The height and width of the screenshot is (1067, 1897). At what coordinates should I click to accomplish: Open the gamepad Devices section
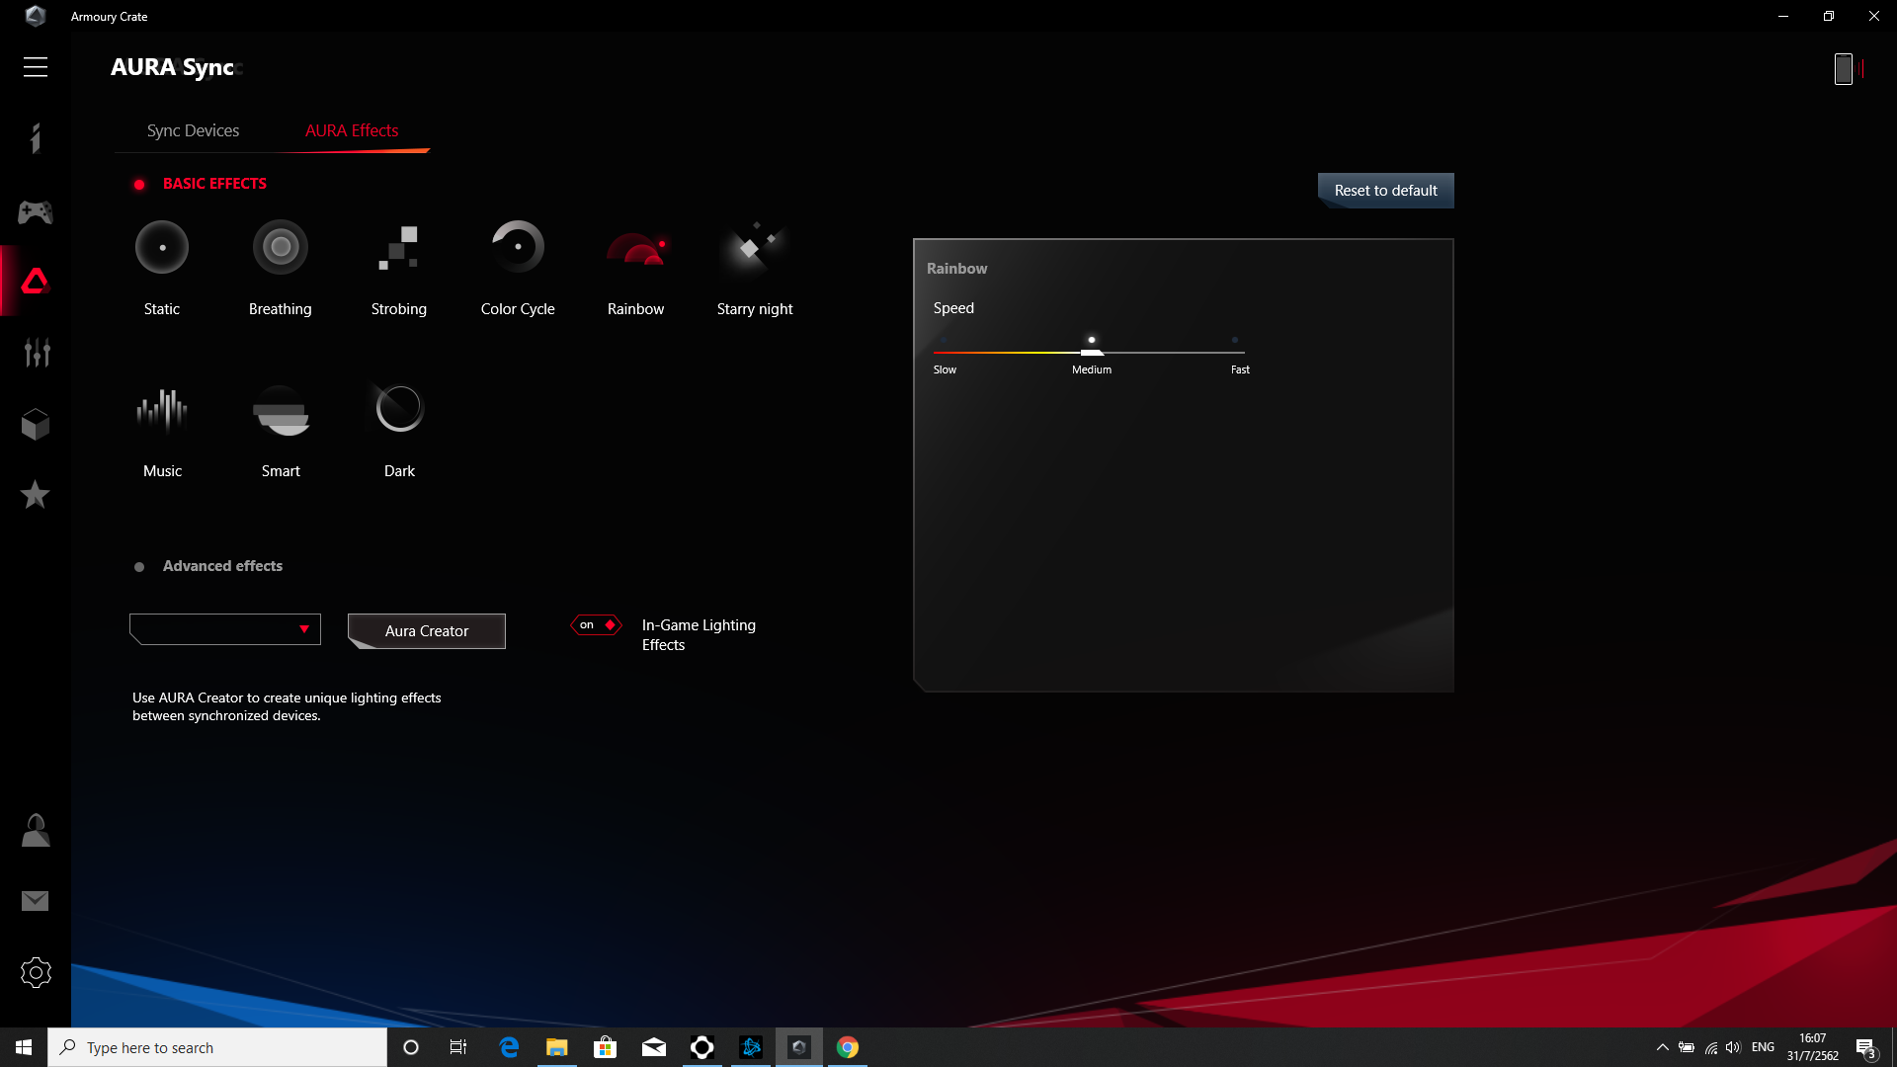tap(36, 211)
